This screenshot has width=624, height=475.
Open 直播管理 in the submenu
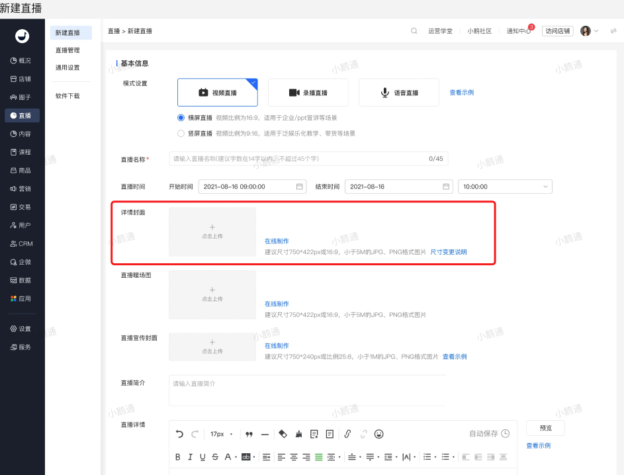point(67,50)
